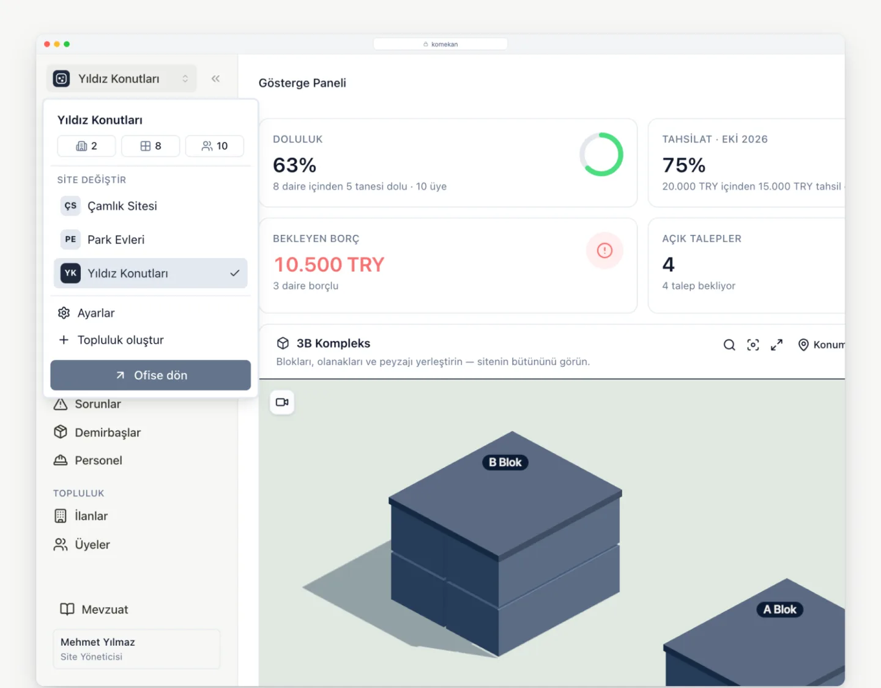Viewport: 881px width, 688px height.
Task: Switch to Park Evleri site
Action: pos(151,240)
